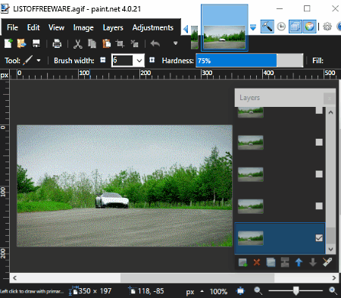Decrease brush width
Screen dimensions: 341x298
pyautogui.click(x=103, y=60)
